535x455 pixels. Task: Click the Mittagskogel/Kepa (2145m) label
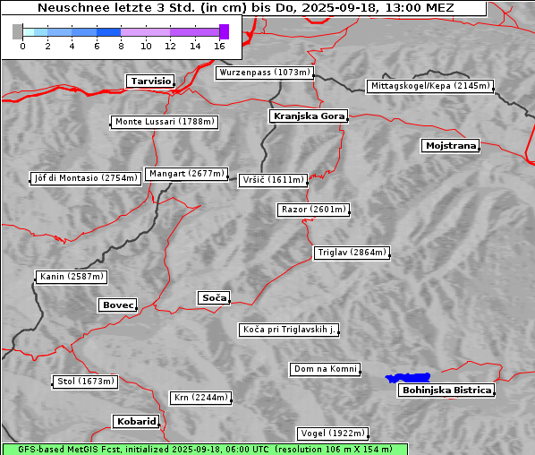coord(430,86)
